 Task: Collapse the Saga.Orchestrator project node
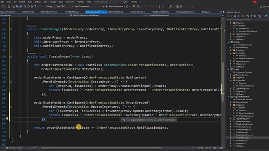click(x=228, y=97)
